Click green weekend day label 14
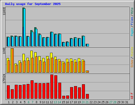 [59, 102]
